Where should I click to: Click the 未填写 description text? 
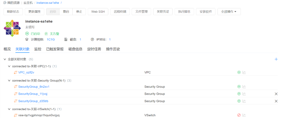pyautogui.click(x=30, y=27)
